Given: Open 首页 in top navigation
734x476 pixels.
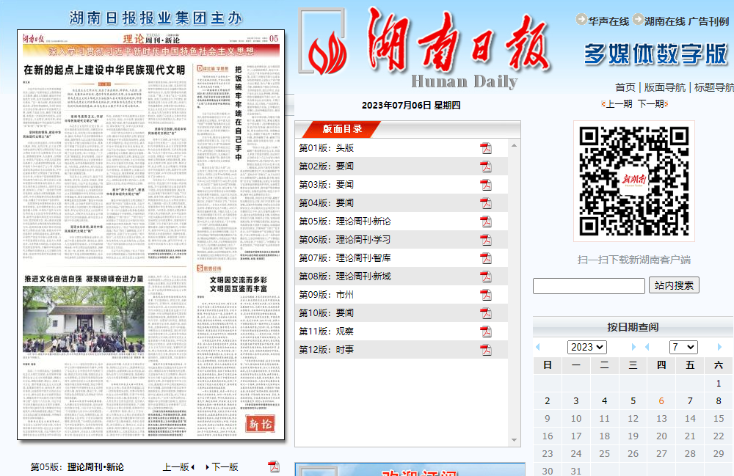Looking at the screenshot, I should coord(625,87).
